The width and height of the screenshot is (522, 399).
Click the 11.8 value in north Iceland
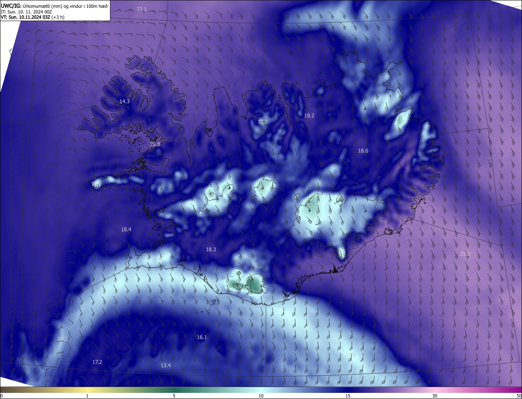tap(263, 122)
